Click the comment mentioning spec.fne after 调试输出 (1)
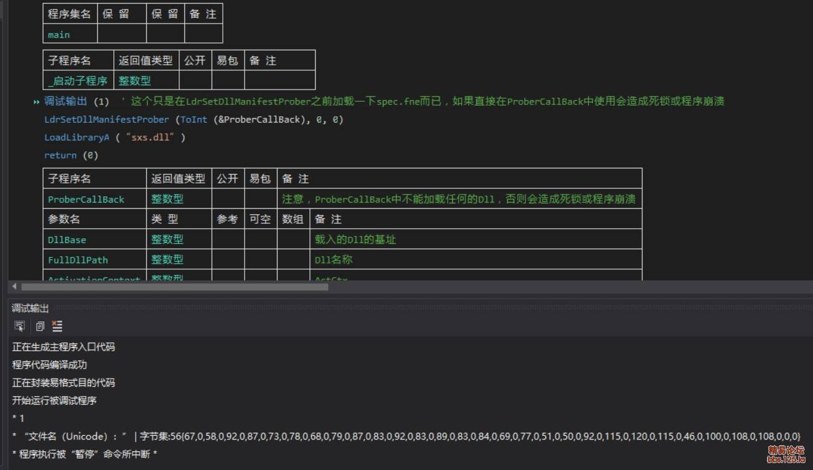 (x=422, y=101)
